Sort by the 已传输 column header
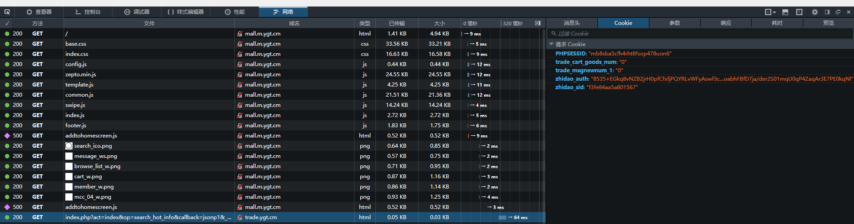The image size is (854, 224). 397,23
